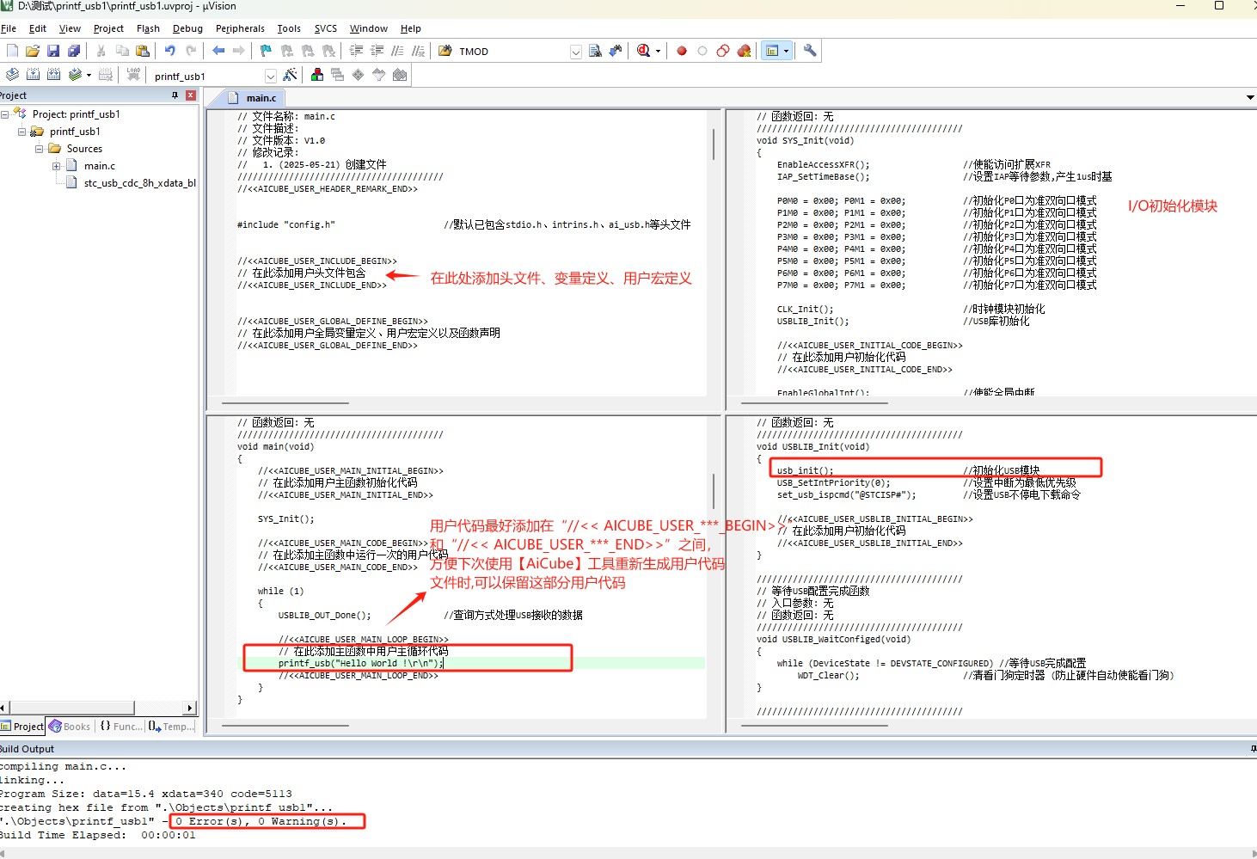The image size is (1257, 859).
Task: Open a file with the Open folder icon
Action: [33, 51]
